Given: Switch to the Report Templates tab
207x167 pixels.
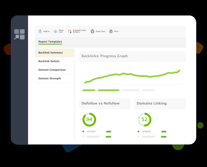Looking at the screenshot, I should (50, 42).
